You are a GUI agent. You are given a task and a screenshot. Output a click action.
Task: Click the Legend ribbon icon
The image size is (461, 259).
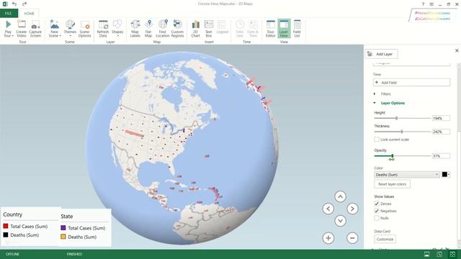(223, 27)
